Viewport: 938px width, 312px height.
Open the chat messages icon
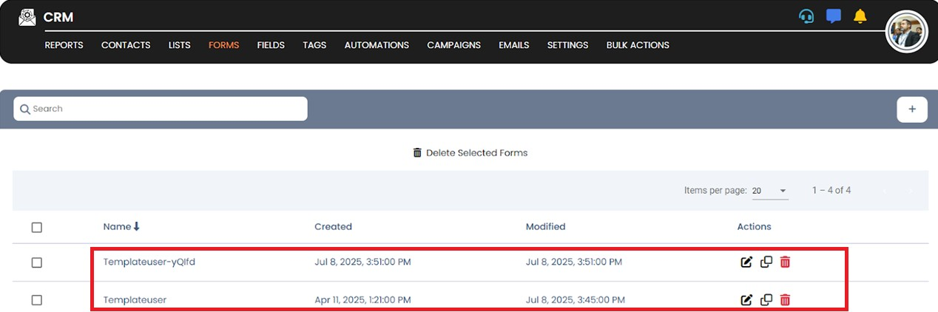point(834,16)
